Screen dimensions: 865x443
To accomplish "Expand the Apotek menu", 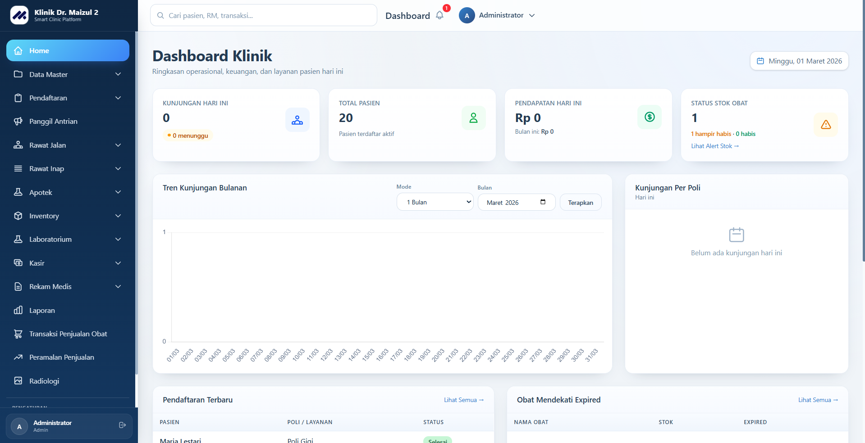I will pyautogui.click(x=68, y=192).
